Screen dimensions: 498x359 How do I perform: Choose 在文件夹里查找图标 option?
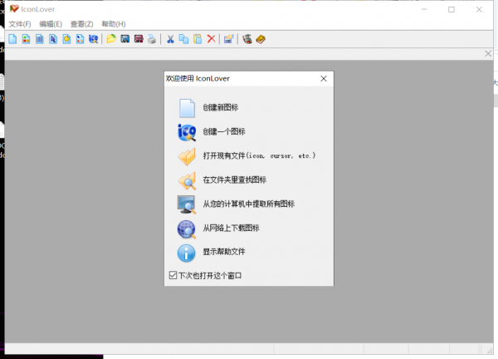pos(235,180)
